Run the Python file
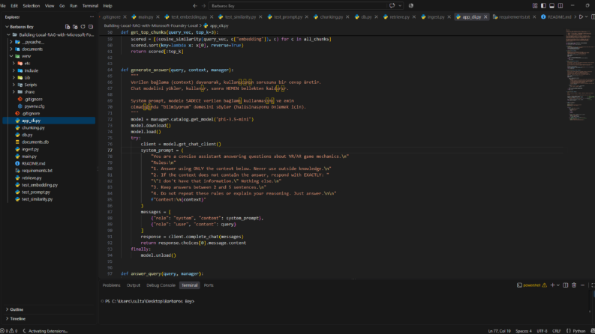Screen dimensions: 595x334 [581, 17]
